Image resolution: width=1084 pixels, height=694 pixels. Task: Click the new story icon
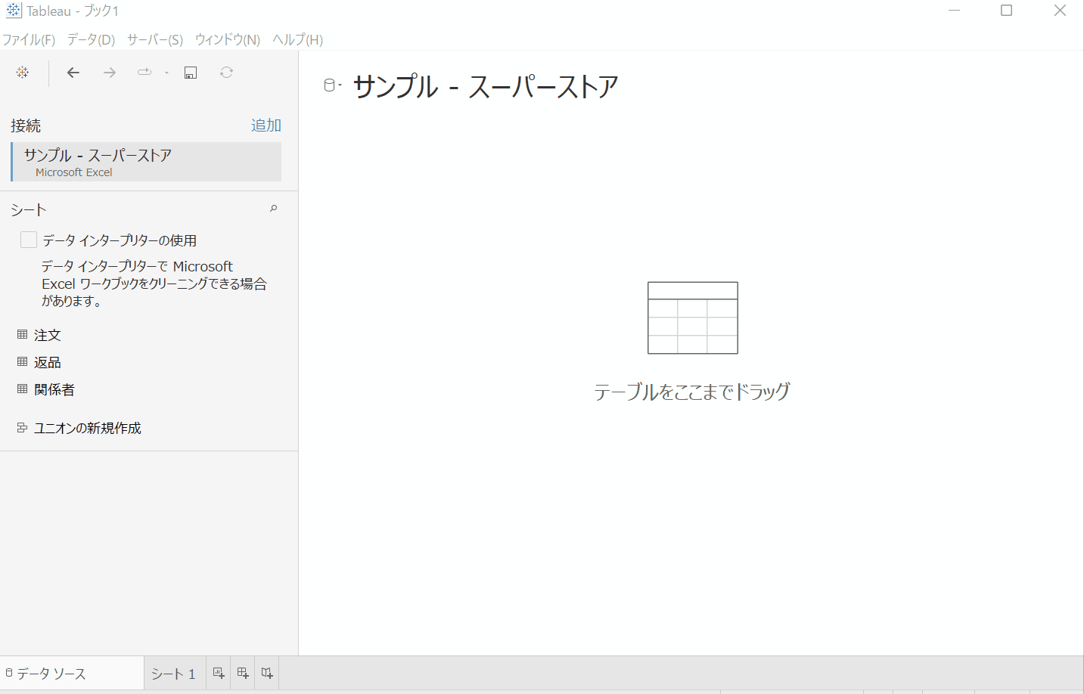(267, 673)
